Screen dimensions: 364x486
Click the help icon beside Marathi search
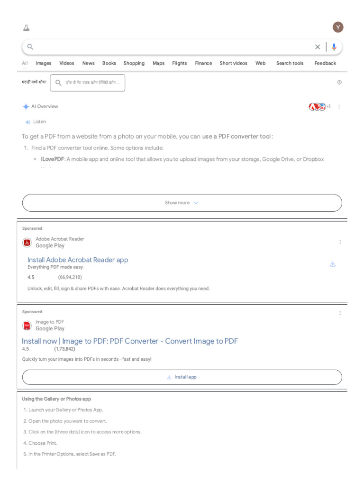click(x=339, y=83)
